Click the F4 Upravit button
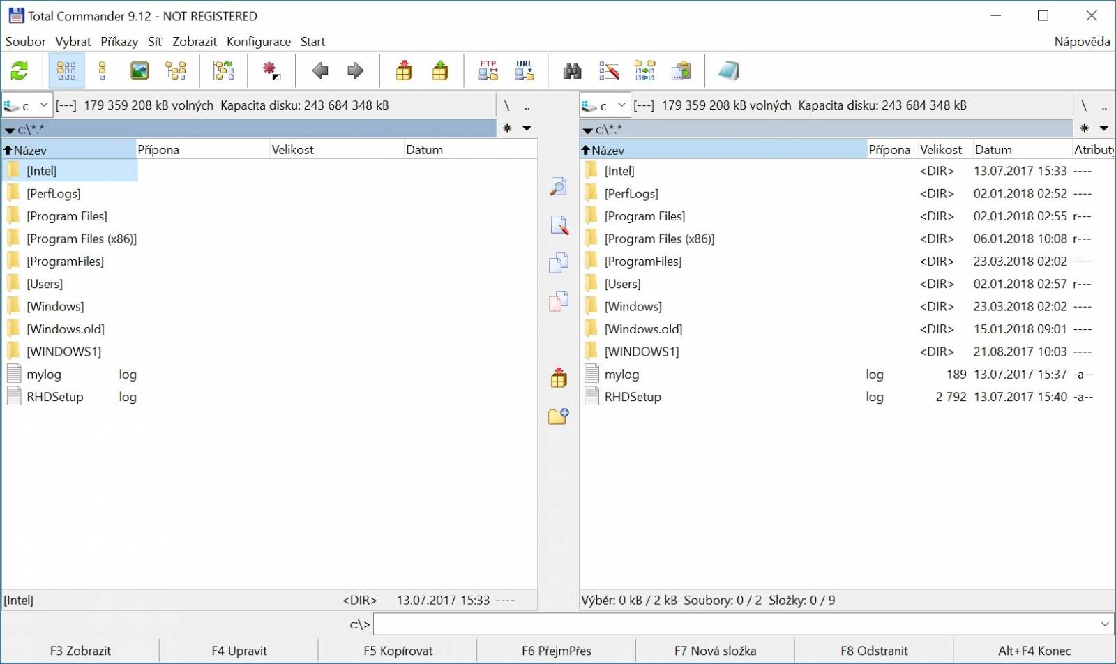The width and height of the screenshot is (1116, 664). click(x=239, y=651)
